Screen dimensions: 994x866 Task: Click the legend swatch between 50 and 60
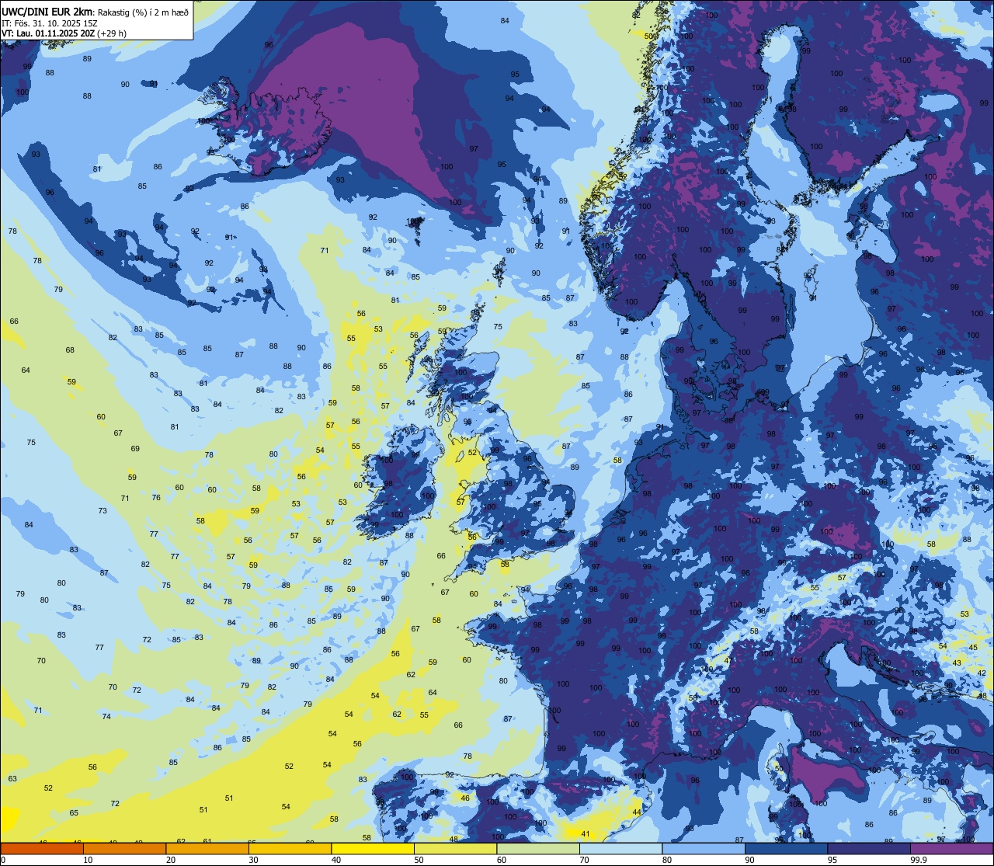pyautogui.click(x=455, y=849)
